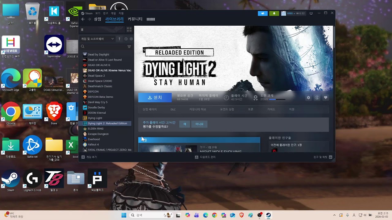Add Dying Light 2 to favorites heart

coord(326,97)
